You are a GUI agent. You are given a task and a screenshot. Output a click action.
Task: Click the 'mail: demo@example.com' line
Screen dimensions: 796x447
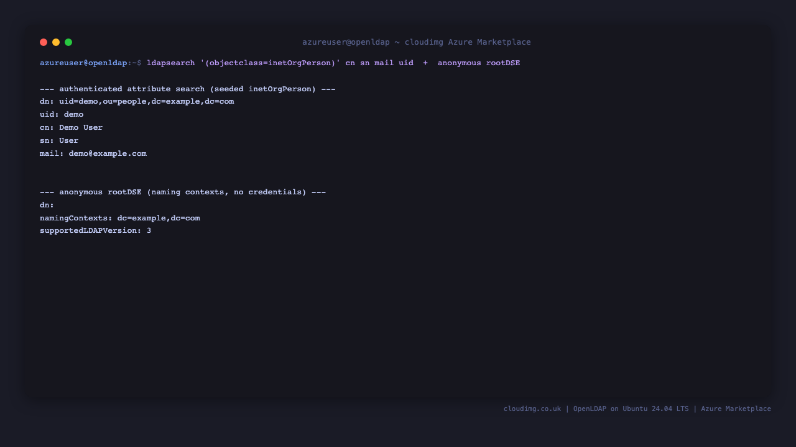coord(93,153)
